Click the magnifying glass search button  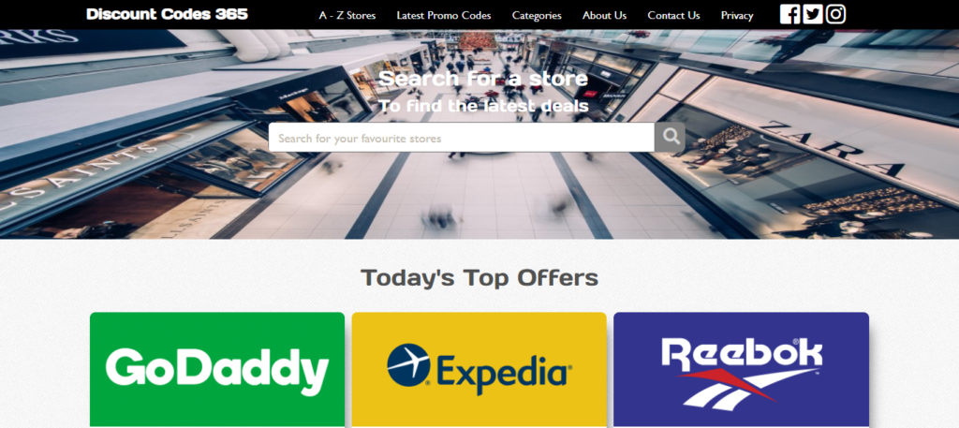pos(670,137)
